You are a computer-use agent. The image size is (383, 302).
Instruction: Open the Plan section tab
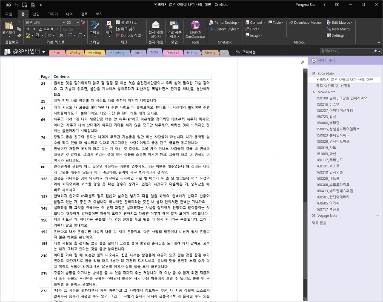(57, 52)
